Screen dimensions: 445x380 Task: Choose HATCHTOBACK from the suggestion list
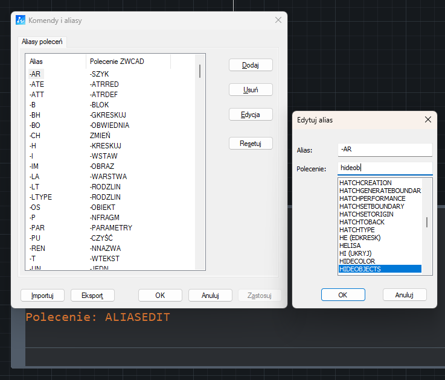coord(380,222)
